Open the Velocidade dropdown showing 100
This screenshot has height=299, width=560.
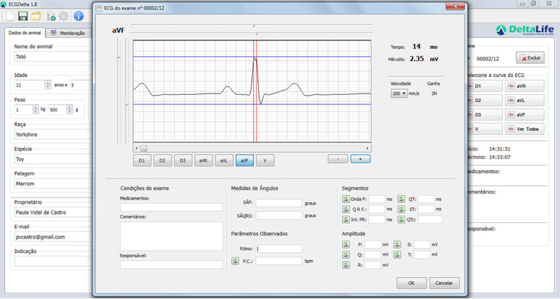point(398,94)
